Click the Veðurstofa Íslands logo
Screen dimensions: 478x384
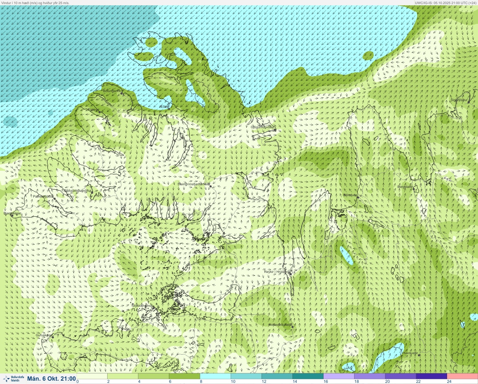[x=13, y=379]
